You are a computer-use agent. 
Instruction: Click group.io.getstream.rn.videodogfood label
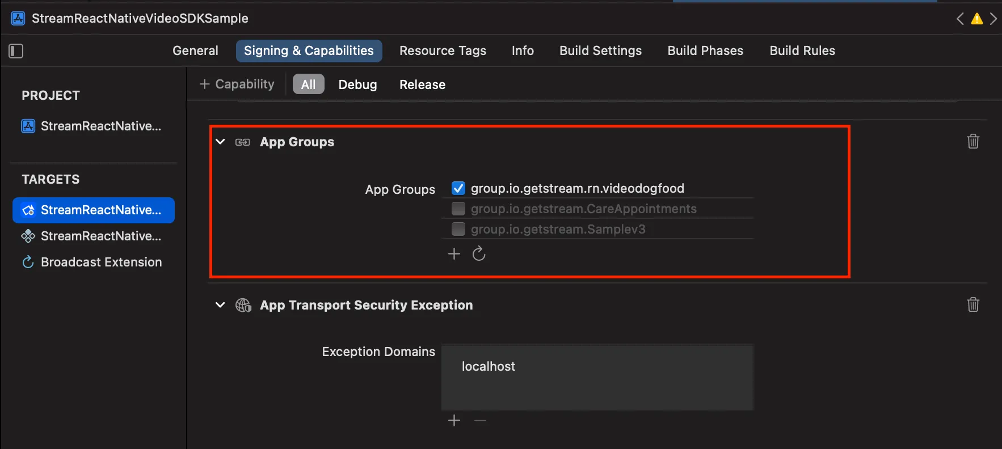(577, 188)
